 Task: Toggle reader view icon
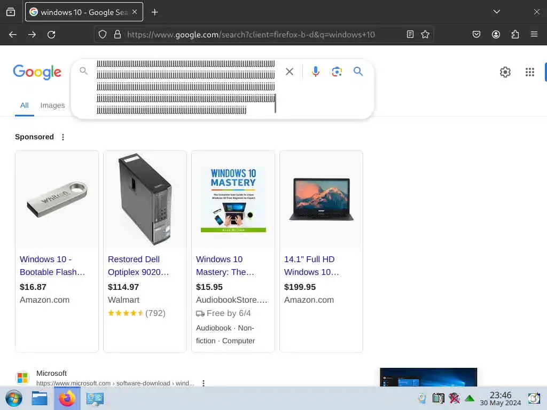click(x=410, y=34)
